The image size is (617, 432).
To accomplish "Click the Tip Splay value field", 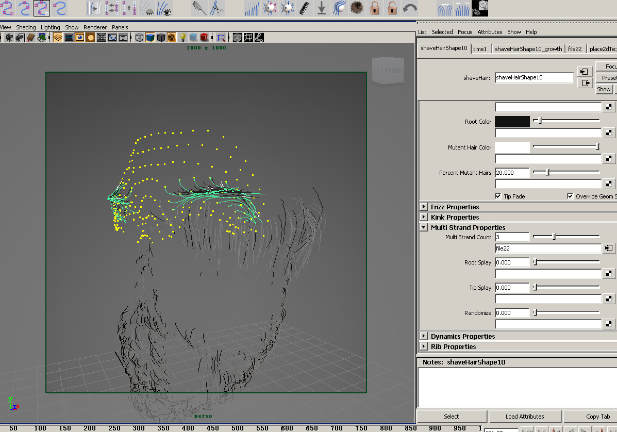I will 512,288.
